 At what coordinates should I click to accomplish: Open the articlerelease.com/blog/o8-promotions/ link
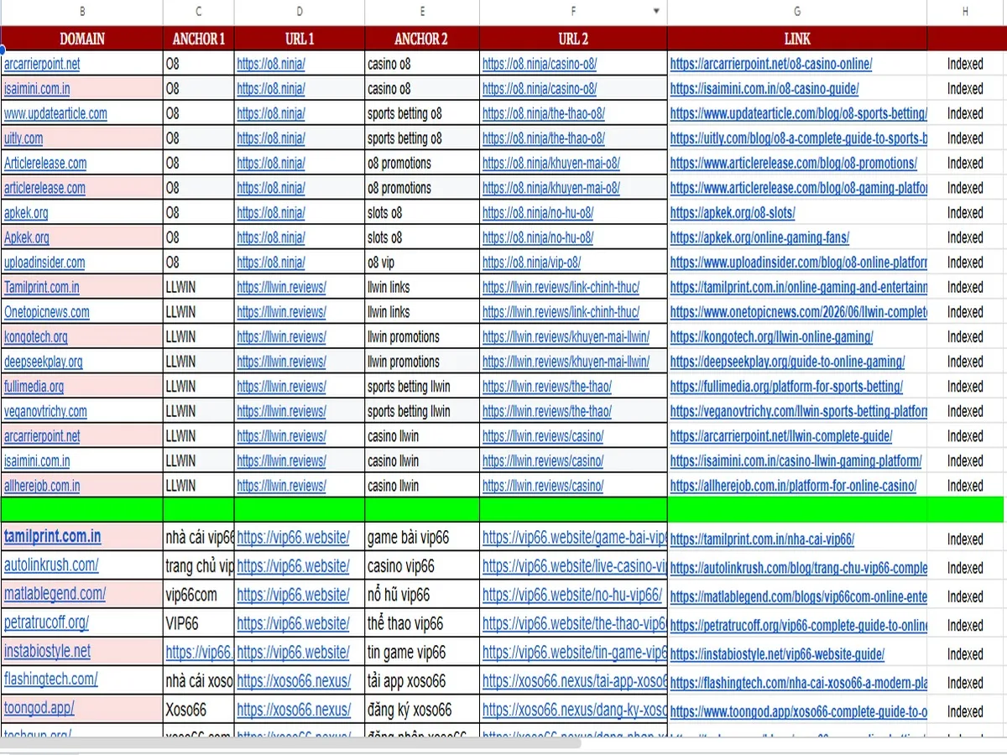794,164
